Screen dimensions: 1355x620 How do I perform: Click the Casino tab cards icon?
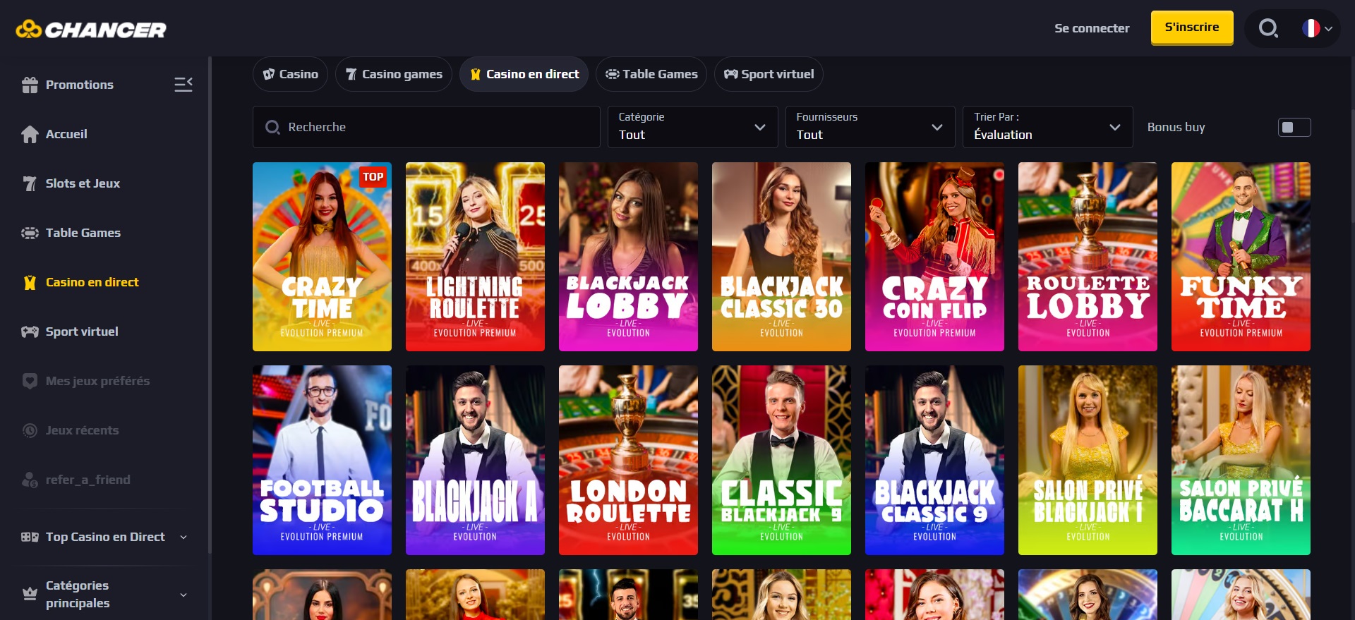[269, 74]
